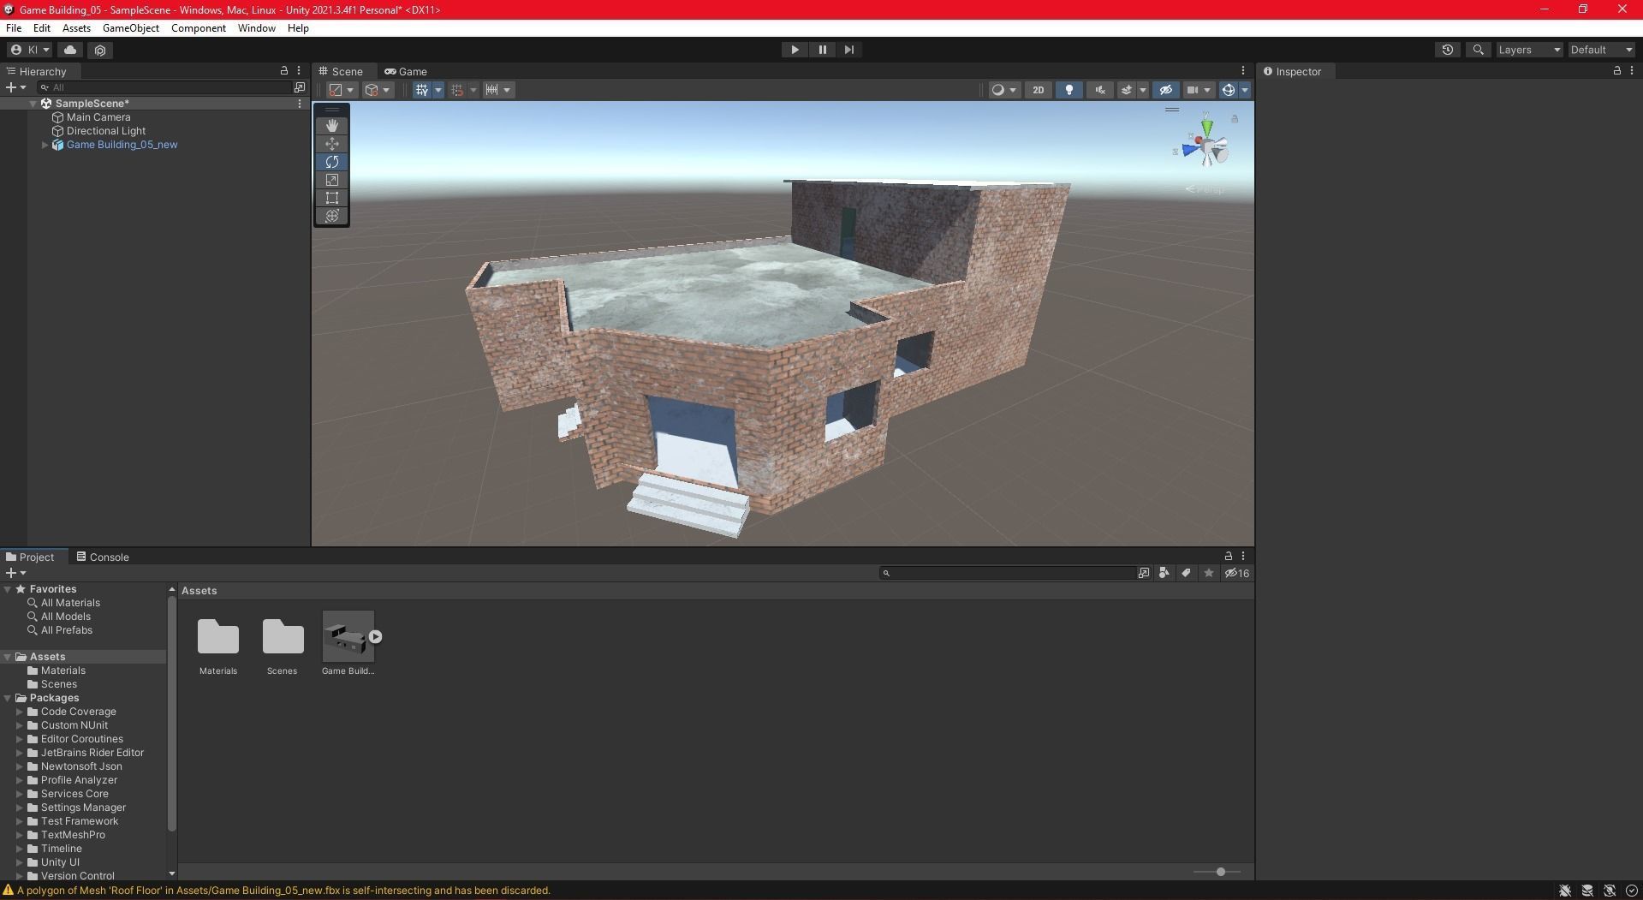
Task: Click the debug mode bug icon in status bar
Action: click(x=1564, y=891)
